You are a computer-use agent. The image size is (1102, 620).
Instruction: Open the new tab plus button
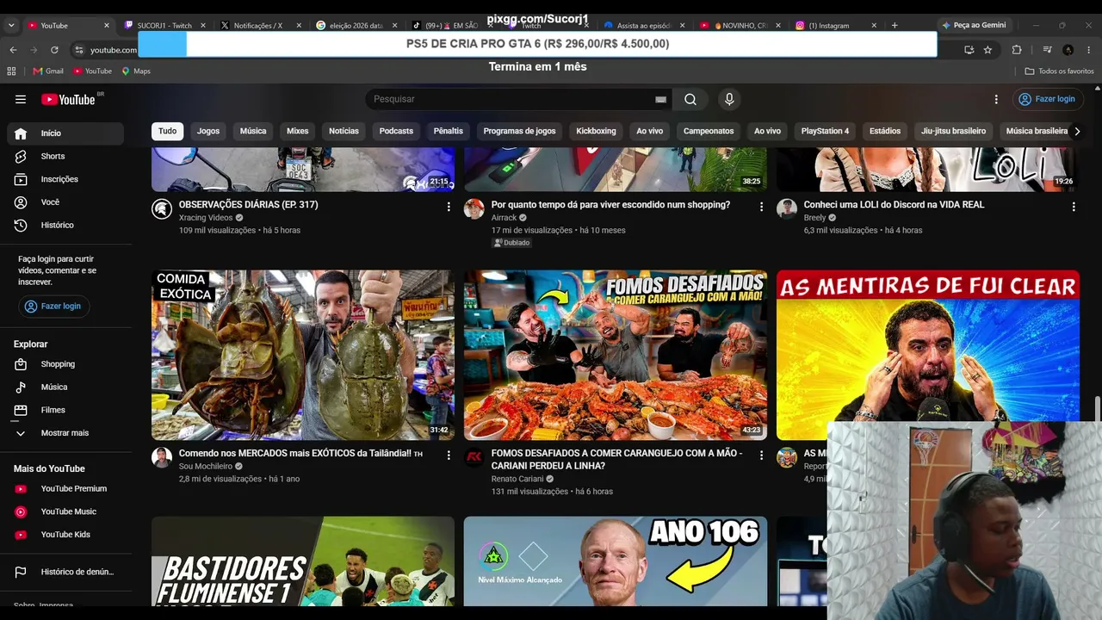pos(895,25)
